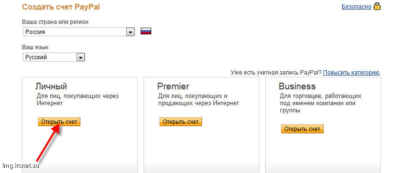
Task: Select the Россия country combo box field
Action: (78, 32)
